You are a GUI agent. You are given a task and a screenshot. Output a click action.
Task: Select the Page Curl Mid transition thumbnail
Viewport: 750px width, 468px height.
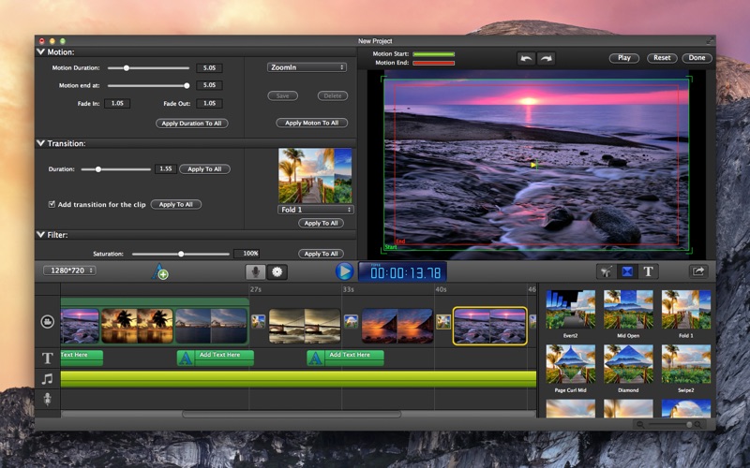click(571, 364)
